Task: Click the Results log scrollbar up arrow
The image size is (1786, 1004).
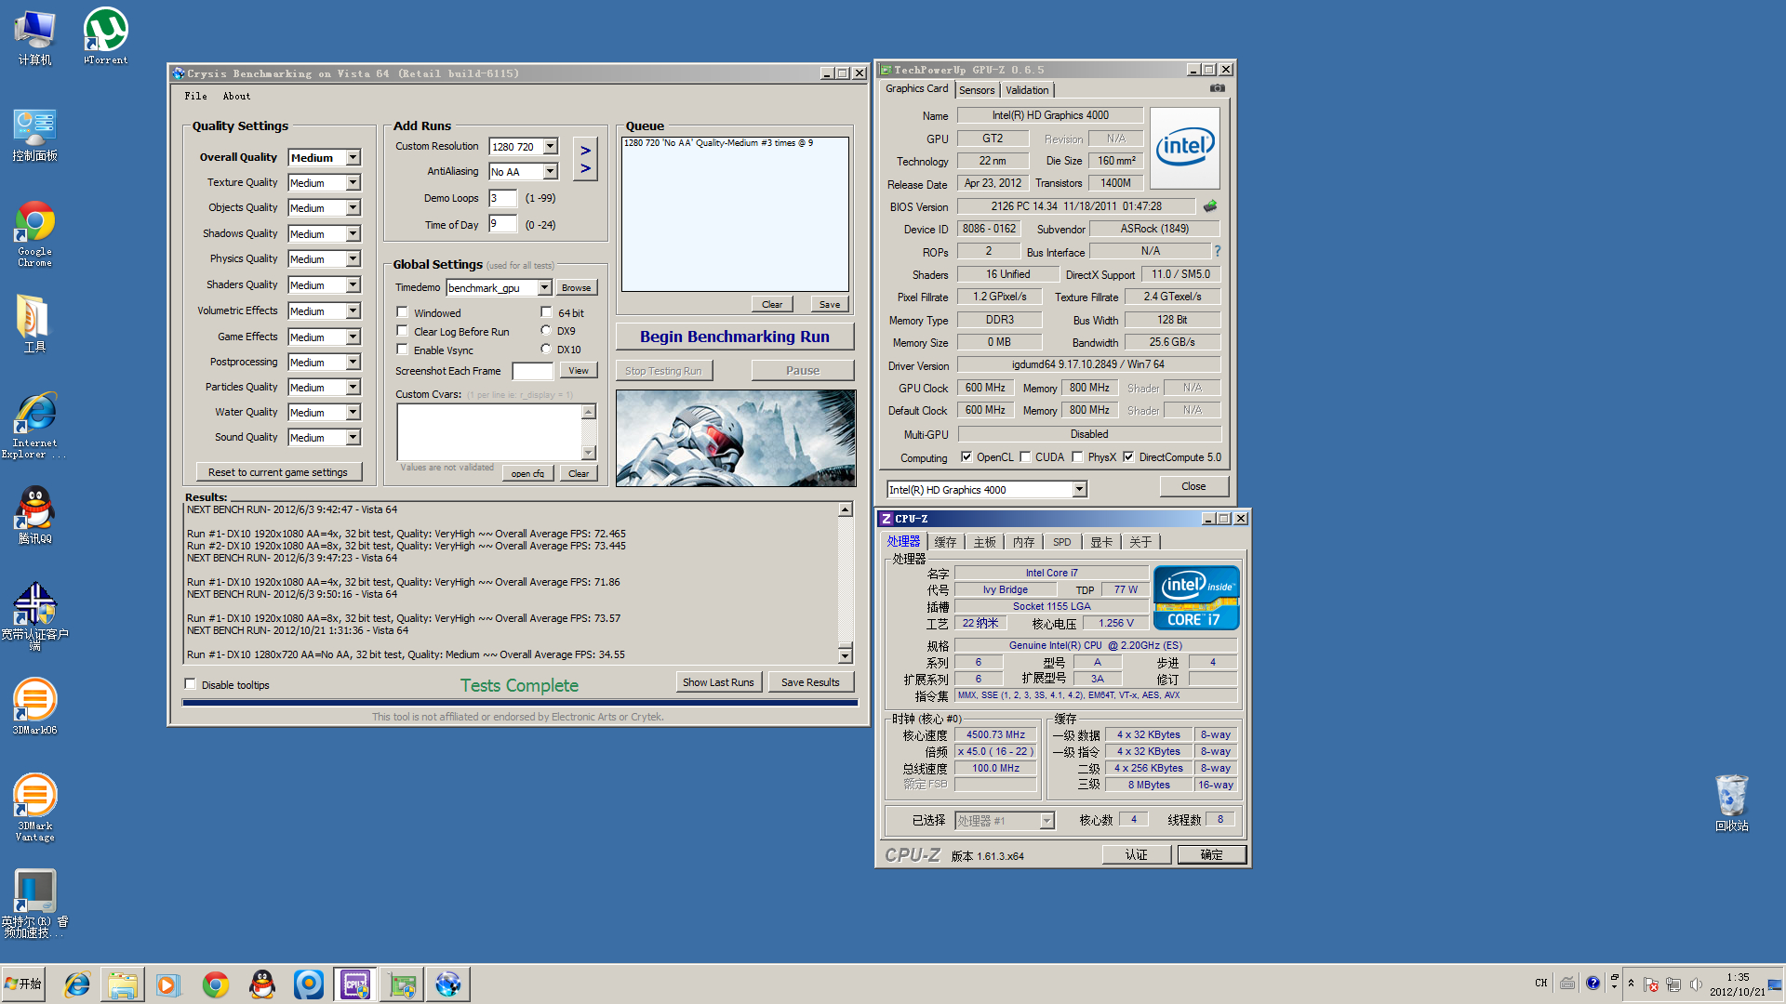Action: coord(845,509)
